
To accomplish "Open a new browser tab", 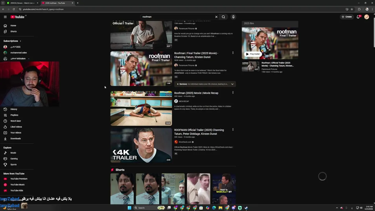I will pyautogui.click(x=78, y=3).
